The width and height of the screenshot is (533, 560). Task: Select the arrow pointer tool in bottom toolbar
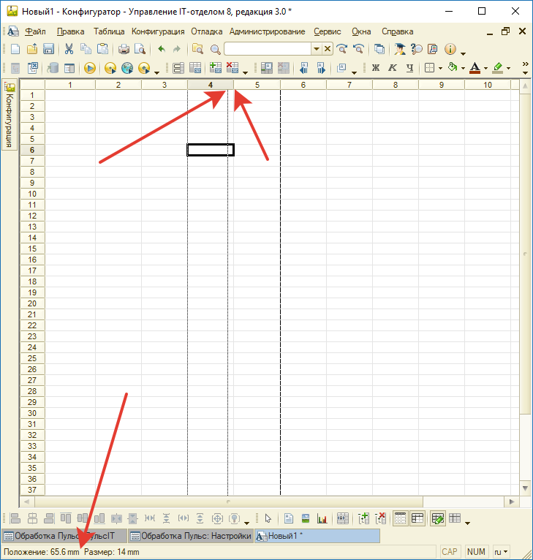(268, 518)
